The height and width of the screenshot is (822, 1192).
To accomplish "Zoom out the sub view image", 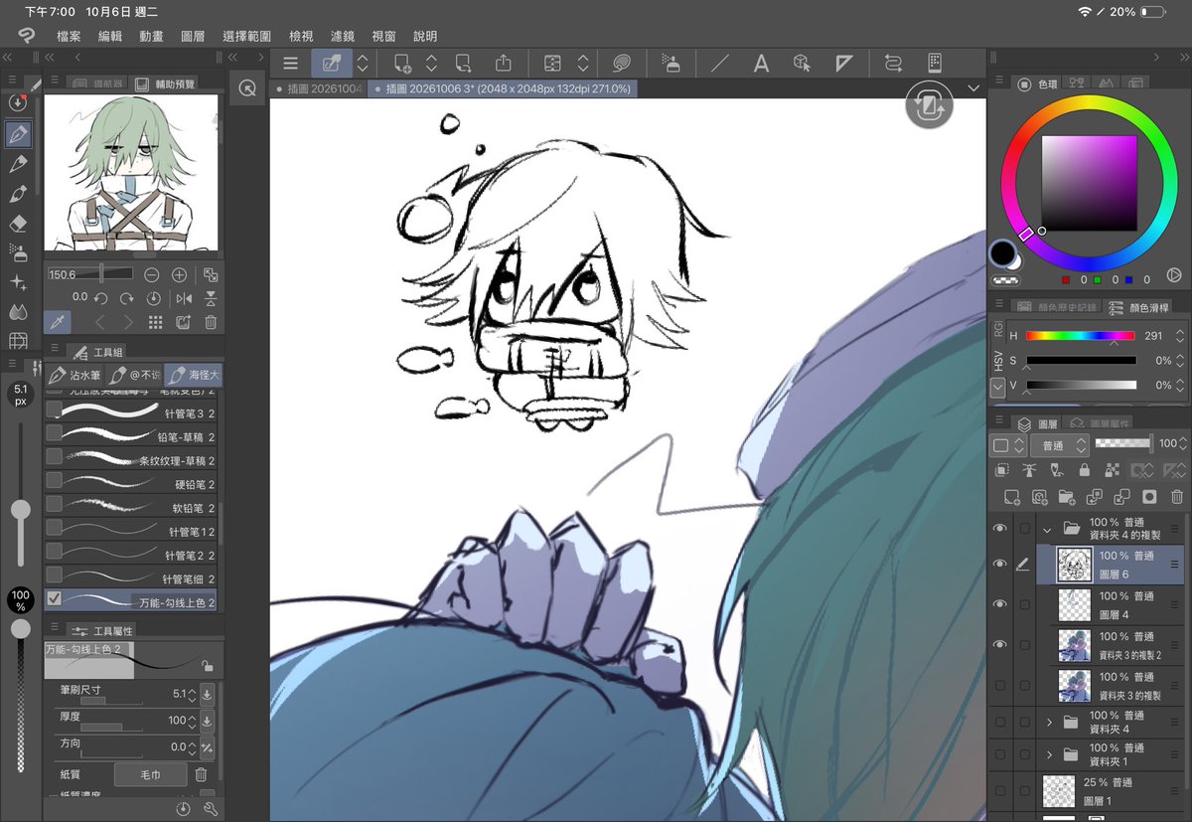I will pos(151,274).
